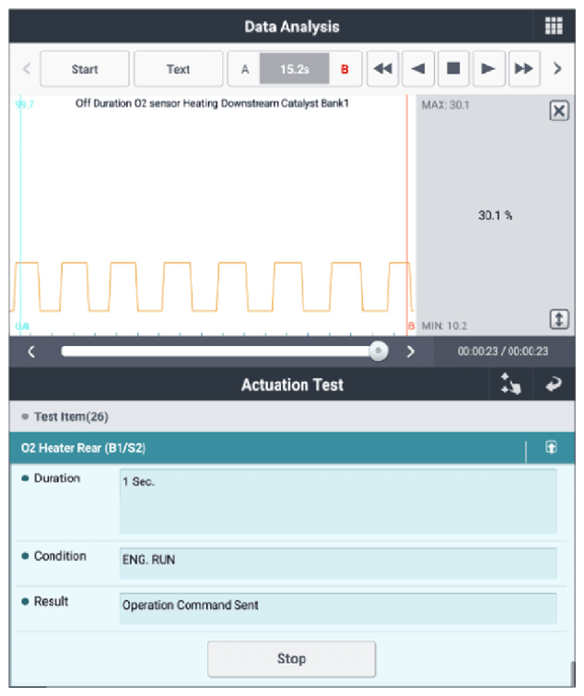Image resolution: width=584 pixels, height=696 pixels.
Task: Toggle cursor B marker button
Action: tap(345, 69)
